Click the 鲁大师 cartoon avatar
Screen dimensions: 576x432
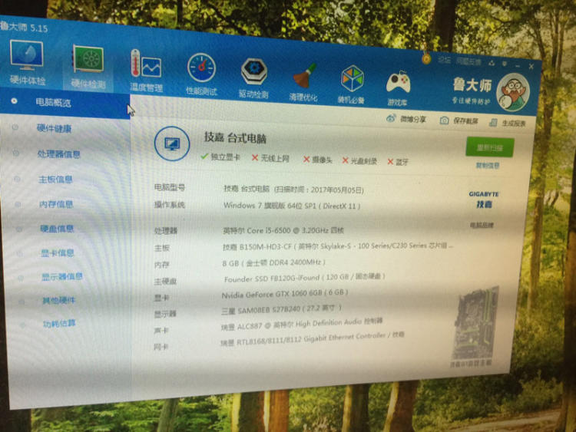[513, 93]
